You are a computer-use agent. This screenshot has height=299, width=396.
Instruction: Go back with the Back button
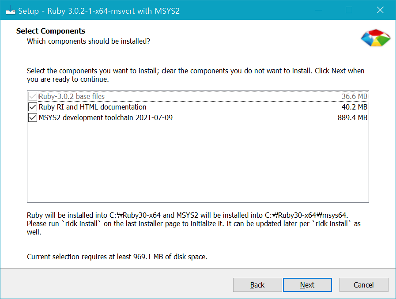pos(257,285)
